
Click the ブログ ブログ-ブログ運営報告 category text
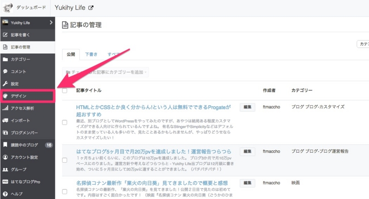point(320,151)
